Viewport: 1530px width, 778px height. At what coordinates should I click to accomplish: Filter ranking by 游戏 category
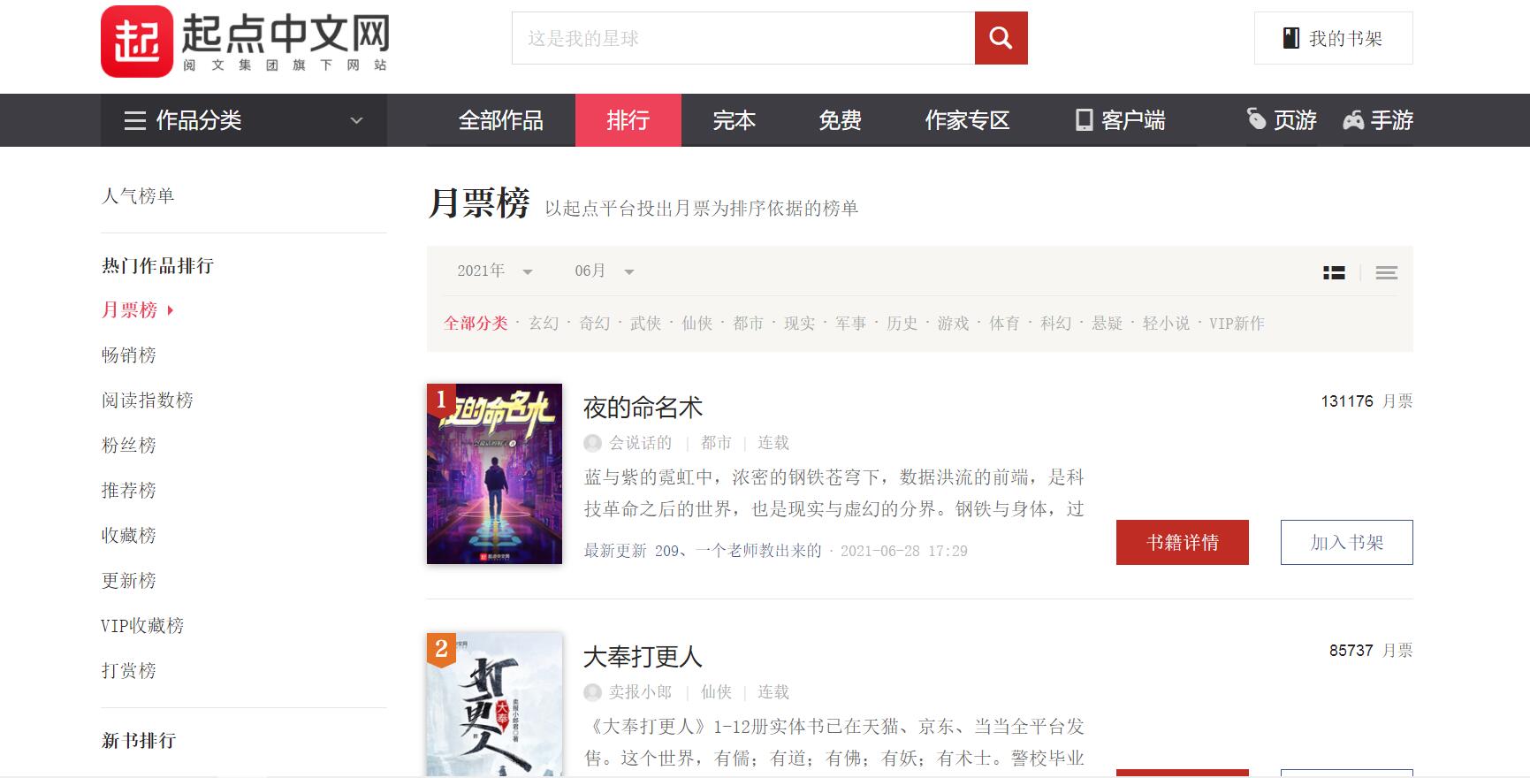click(x=953, y=324)
